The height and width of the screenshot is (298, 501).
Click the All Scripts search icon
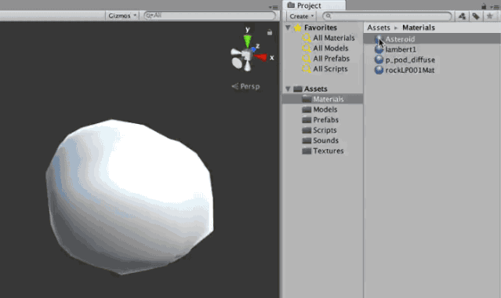(307, 69)
